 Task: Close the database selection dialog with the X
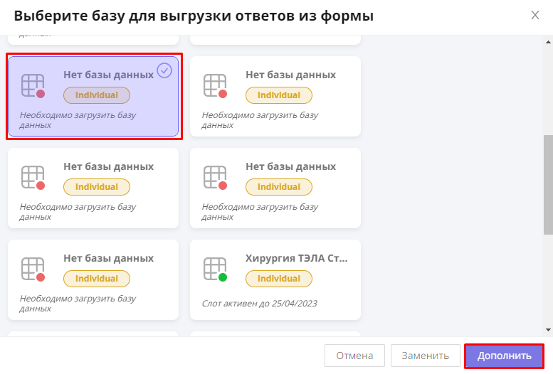[535, 15]
